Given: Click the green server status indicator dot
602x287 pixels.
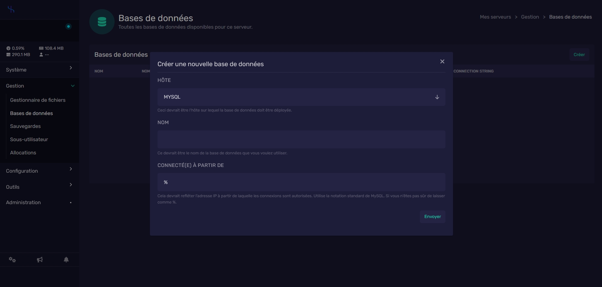Looking at the screenshot, I should (68, 26).
